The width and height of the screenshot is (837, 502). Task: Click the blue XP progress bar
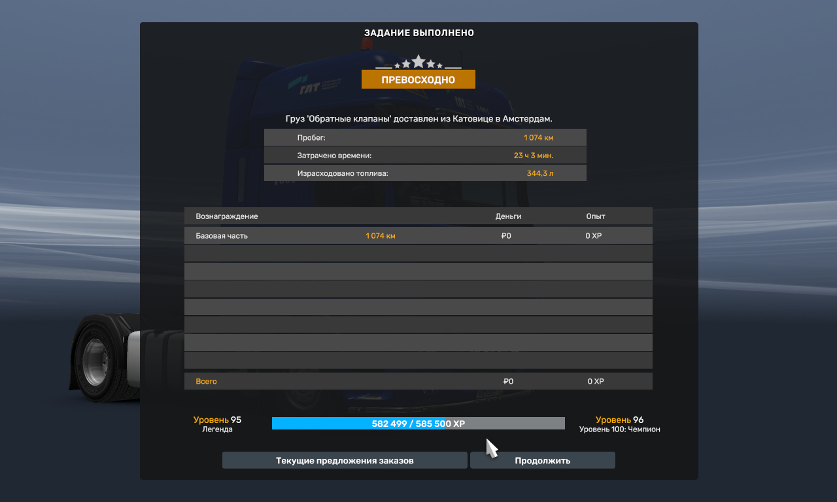coord(418,424)
